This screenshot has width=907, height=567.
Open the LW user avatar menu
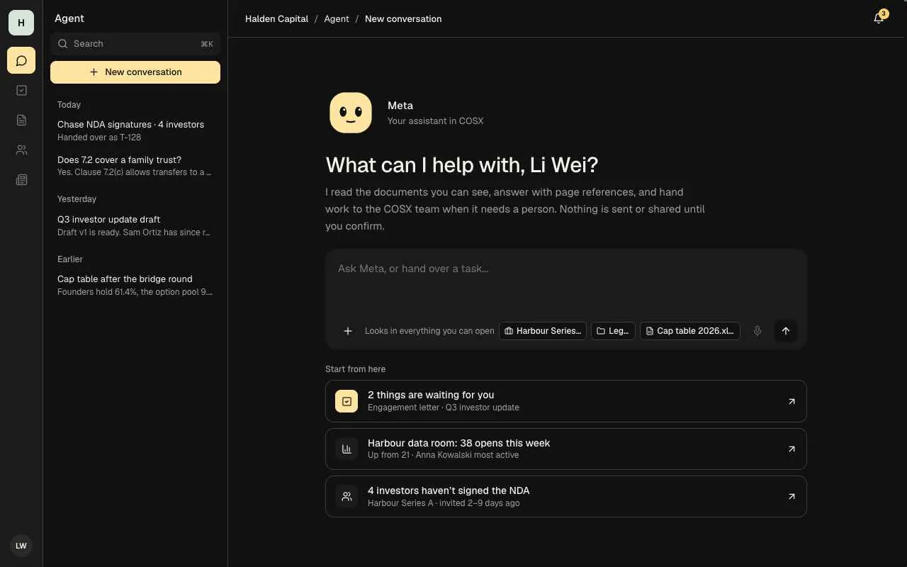21,546
